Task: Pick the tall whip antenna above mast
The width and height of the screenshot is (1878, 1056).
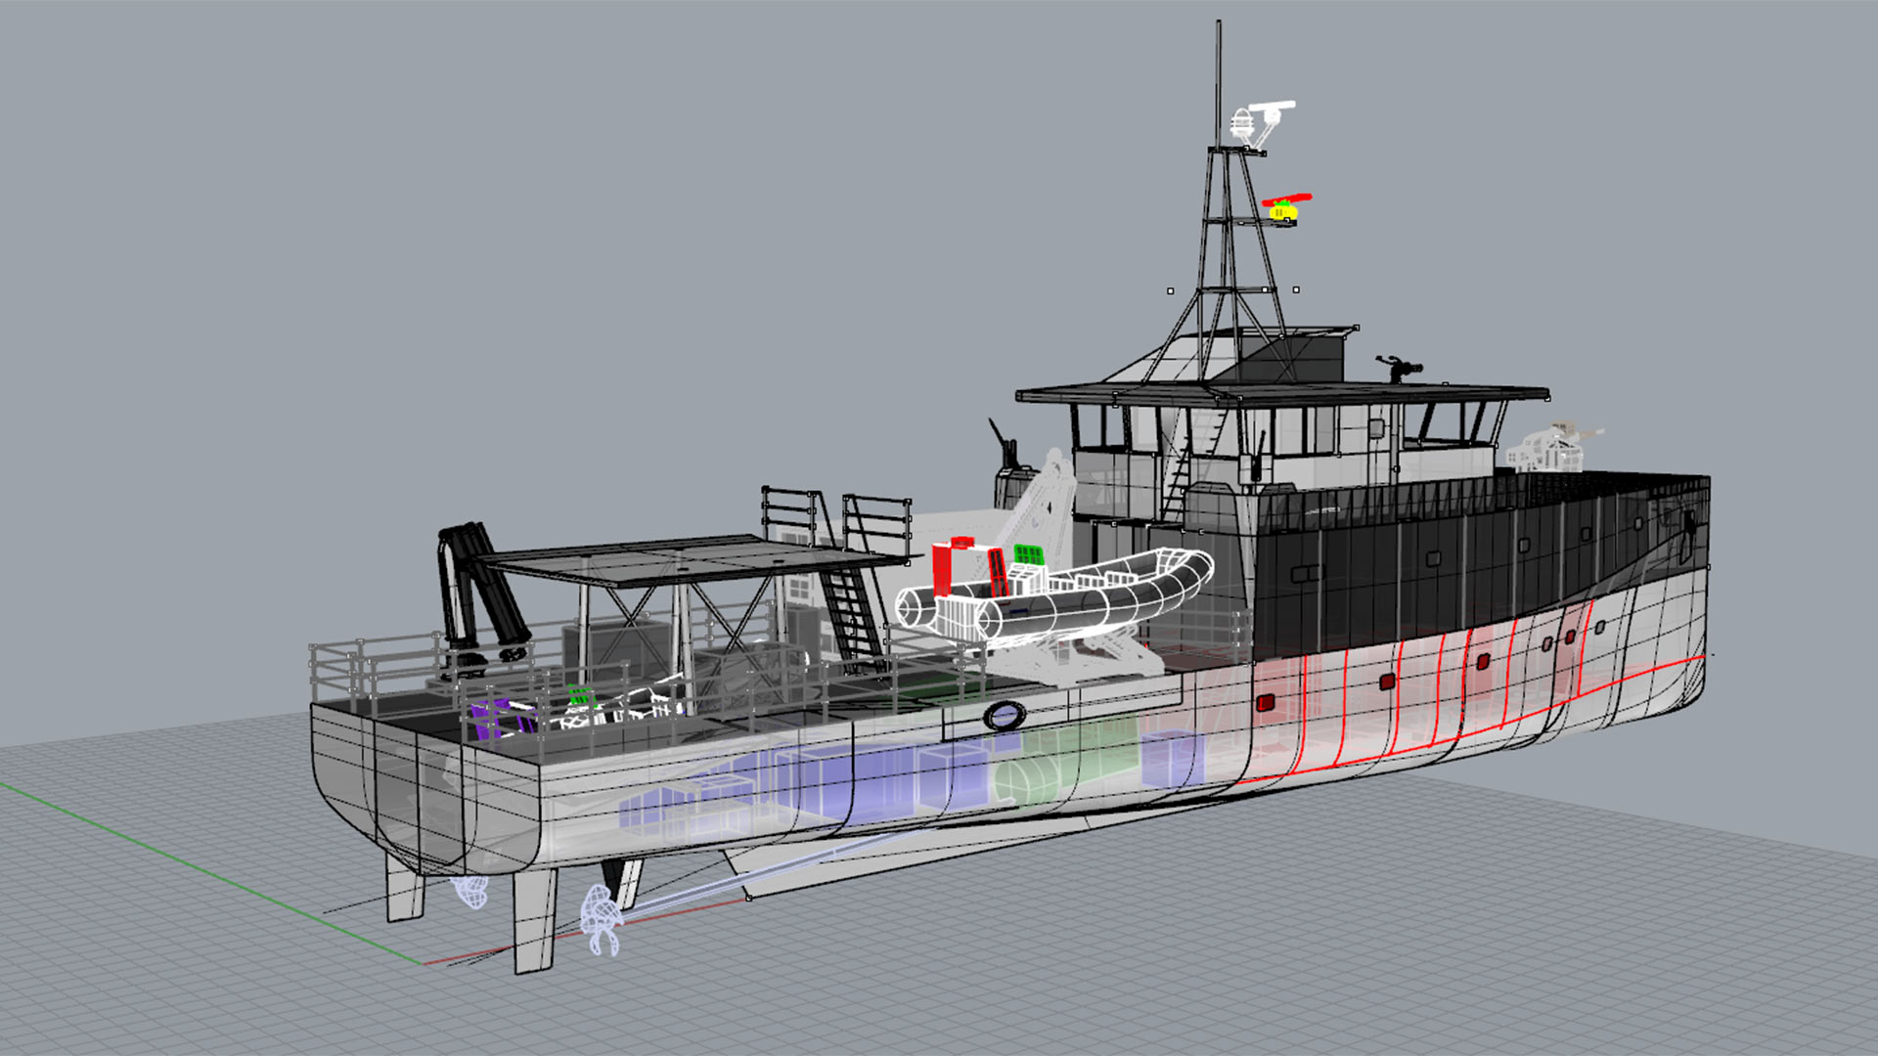Action: coord(1218,83)
